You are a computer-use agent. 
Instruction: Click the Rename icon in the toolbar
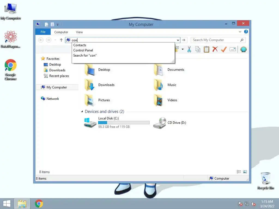(233, 49)
